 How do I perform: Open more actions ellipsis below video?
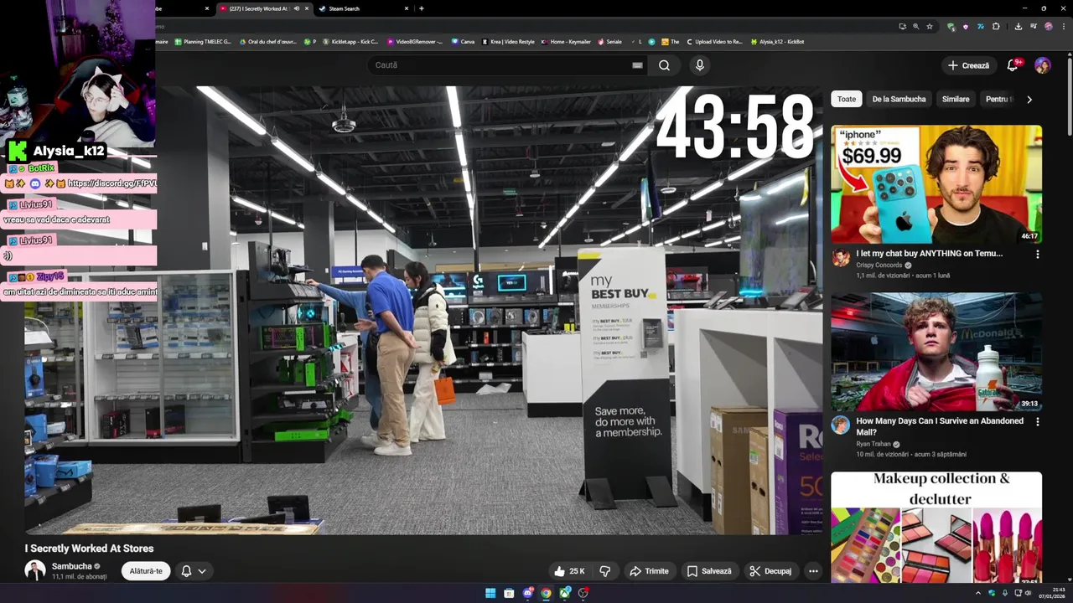pyautogui.click(x=813, y=571)
